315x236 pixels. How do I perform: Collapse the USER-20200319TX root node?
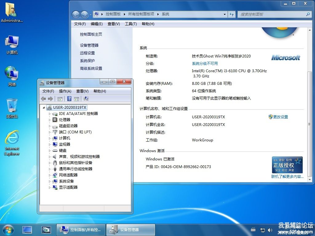pos(44,108)
